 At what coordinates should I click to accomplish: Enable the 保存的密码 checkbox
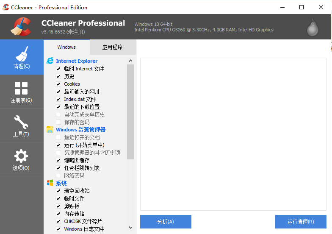(58, 122)
